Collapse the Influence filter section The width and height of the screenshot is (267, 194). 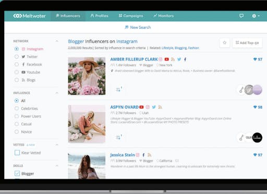click(57, 93)
